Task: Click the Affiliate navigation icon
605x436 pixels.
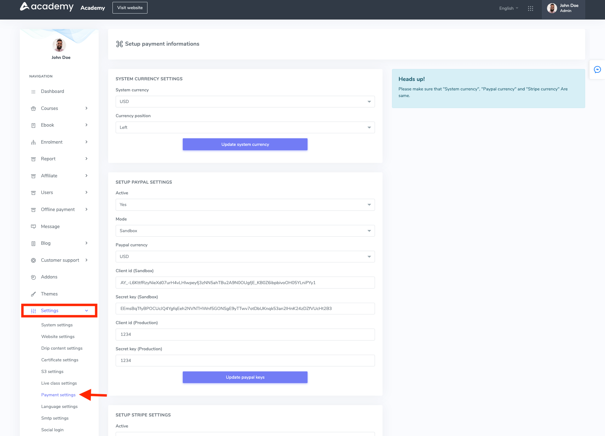Action: click(x=33, y=176)
